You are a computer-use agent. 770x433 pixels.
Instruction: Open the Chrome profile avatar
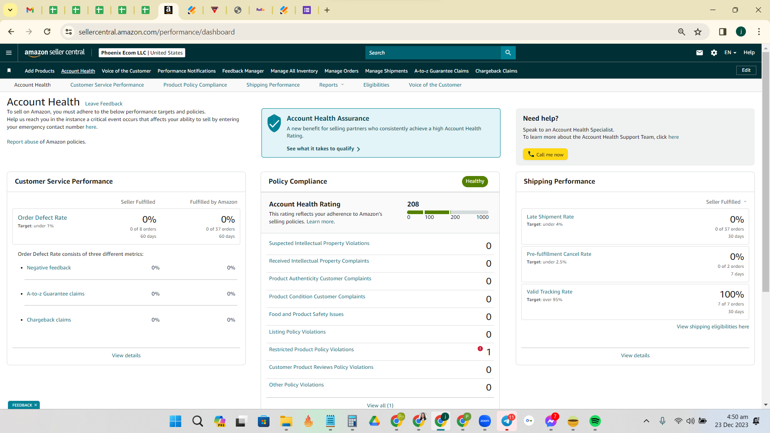(x=741, y=32)
